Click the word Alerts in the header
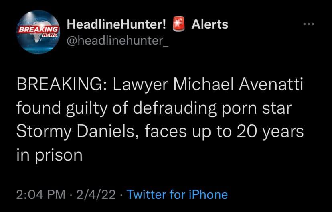The width and height of the screenshot is (332, 212). coord(210,24)
